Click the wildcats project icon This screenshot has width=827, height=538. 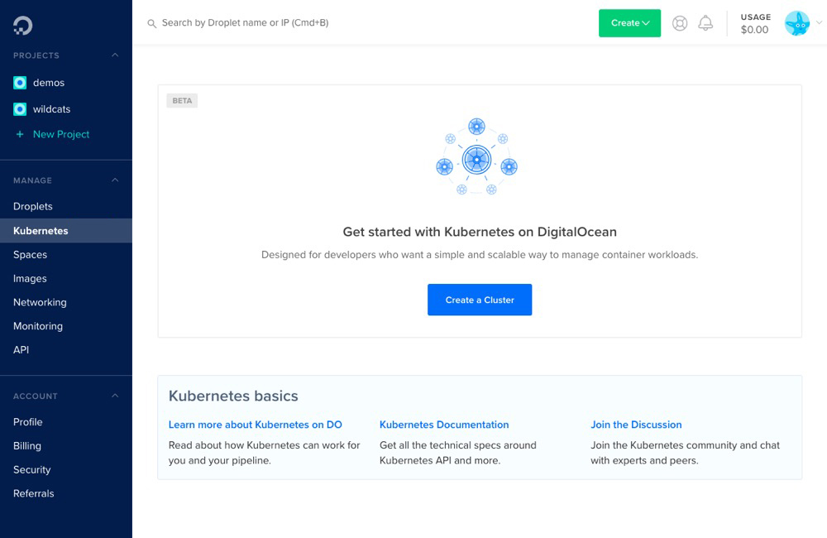[x=20, y=109]
